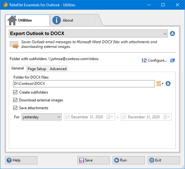The height and width of the screenshot is (169, 185).
Task: Expand the Export Outlook to DOCX dropdown
Action: click(x=88, y=33)
